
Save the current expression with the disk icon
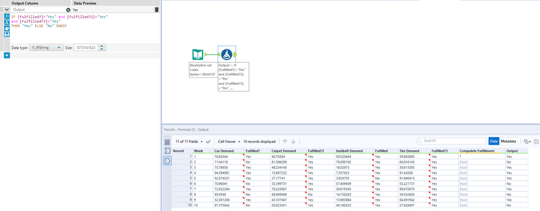coord(7,34)
